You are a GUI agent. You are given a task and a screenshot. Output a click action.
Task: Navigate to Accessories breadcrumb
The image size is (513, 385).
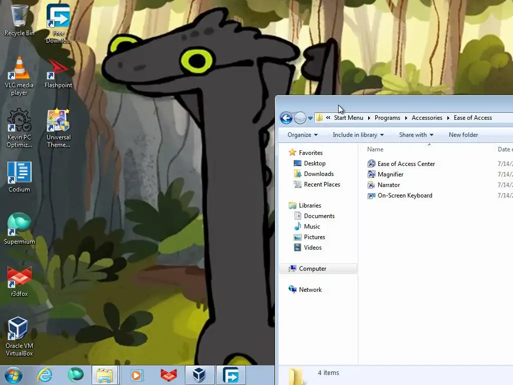click(427, 118)
